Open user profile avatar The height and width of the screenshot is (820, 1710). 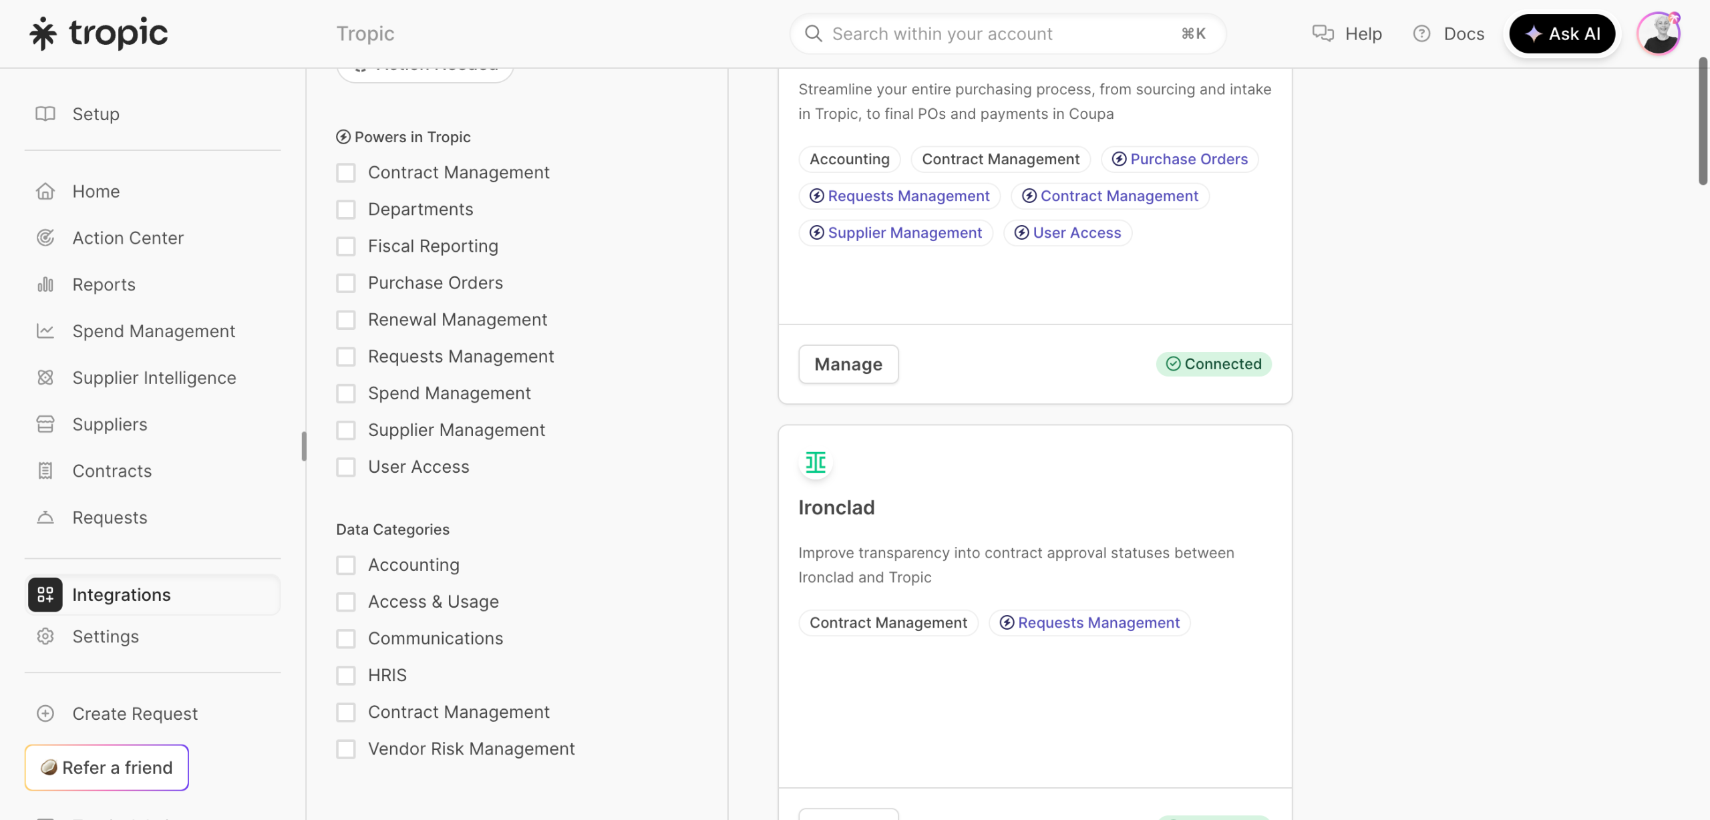point(1658,33)
